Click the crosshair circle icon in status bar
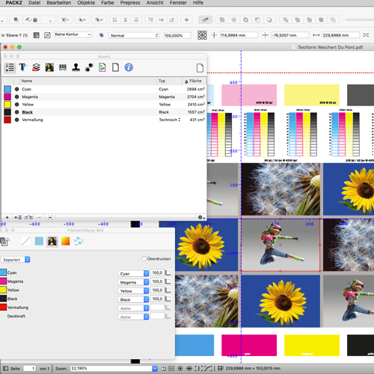The height and width of the screenshot is (374, 374). pyautogui.click(x=189, y=368)
